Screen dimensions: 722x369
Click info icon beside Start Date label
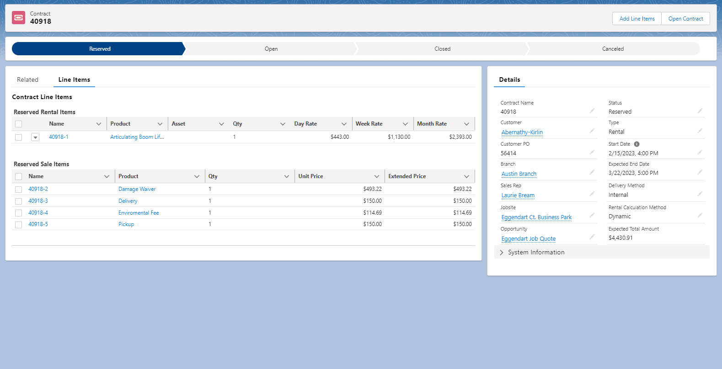(x=636, y=144)
